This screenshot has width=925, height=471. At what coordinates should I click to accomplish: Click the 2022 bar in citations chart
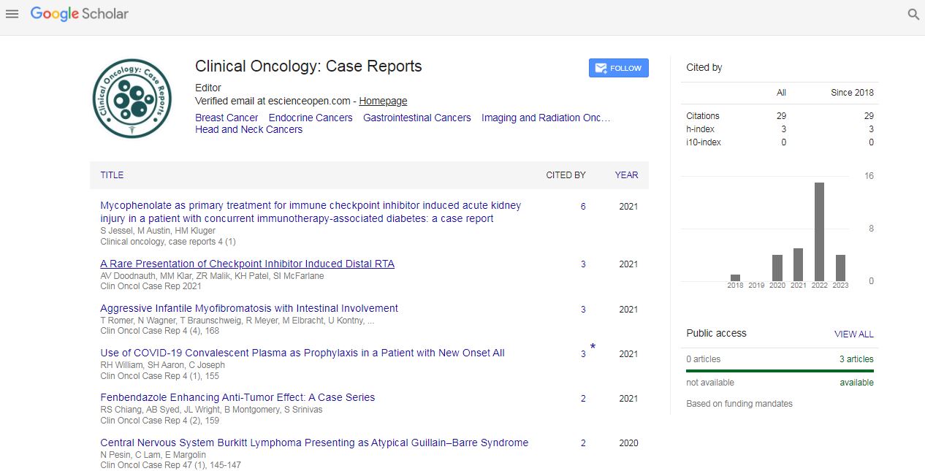point(820,231)
